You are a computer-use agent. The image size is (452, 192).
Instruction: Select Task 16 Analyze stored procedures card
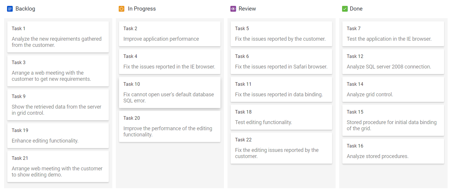393,151
